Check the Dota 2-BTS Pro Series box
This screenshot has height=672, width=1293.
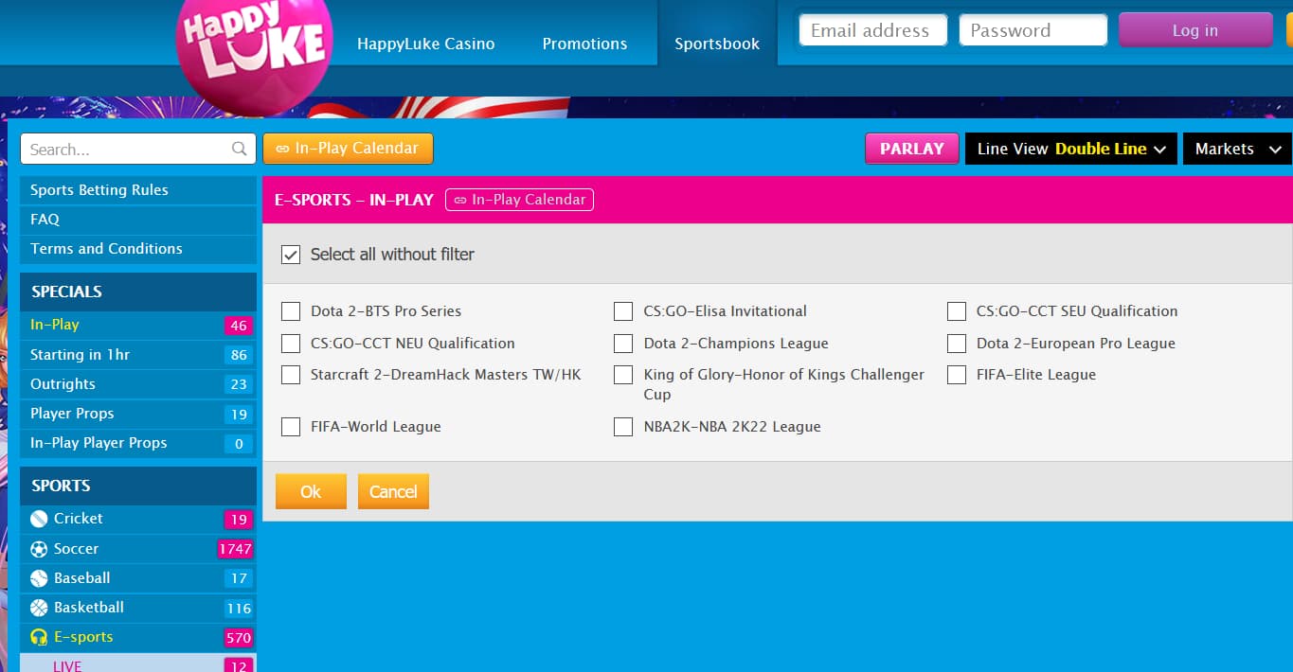291,311
